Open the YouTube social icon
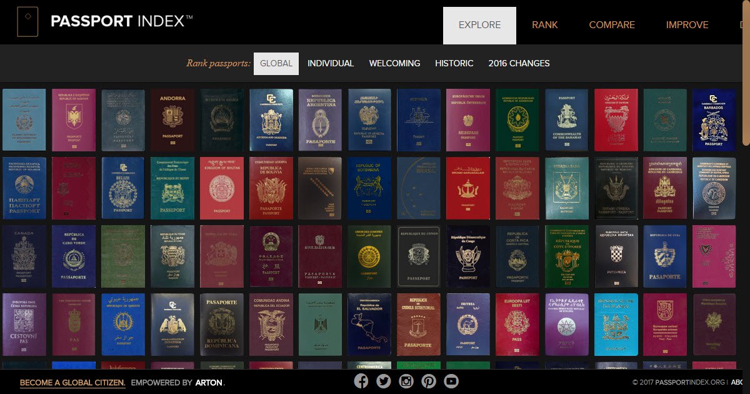 coord(451,381)
